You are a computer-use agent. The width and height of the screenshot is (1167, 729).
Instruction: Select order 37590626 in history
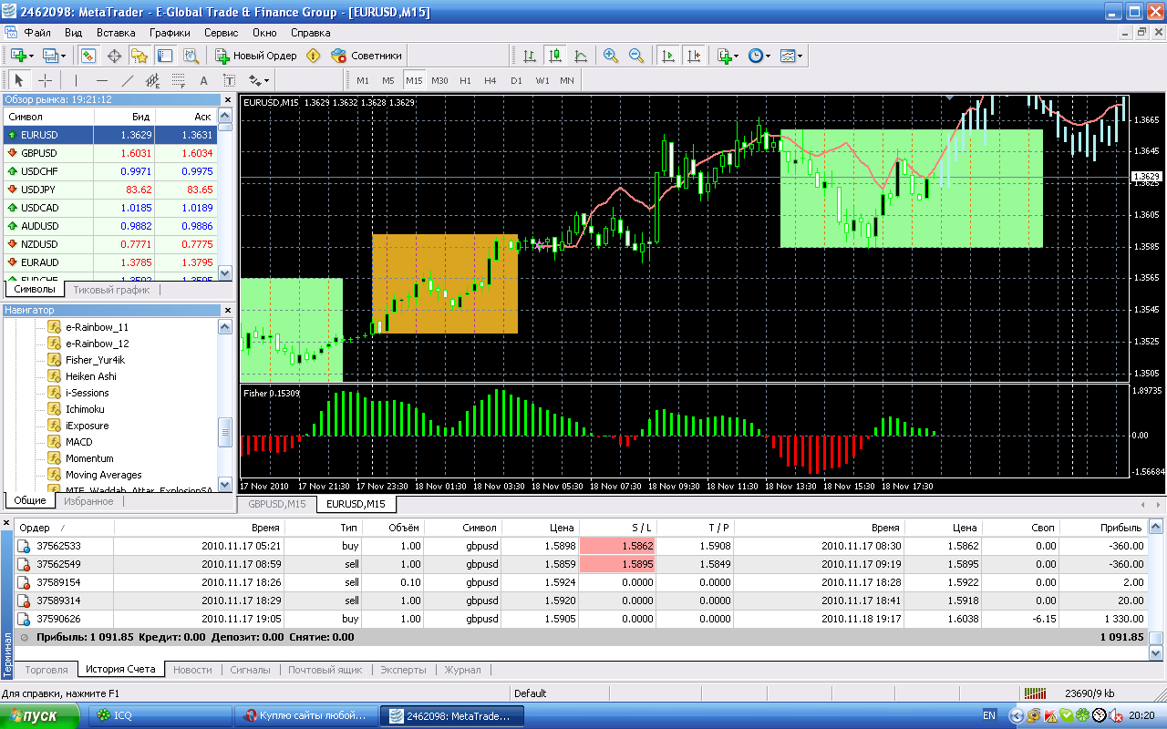tap(581, 619)
